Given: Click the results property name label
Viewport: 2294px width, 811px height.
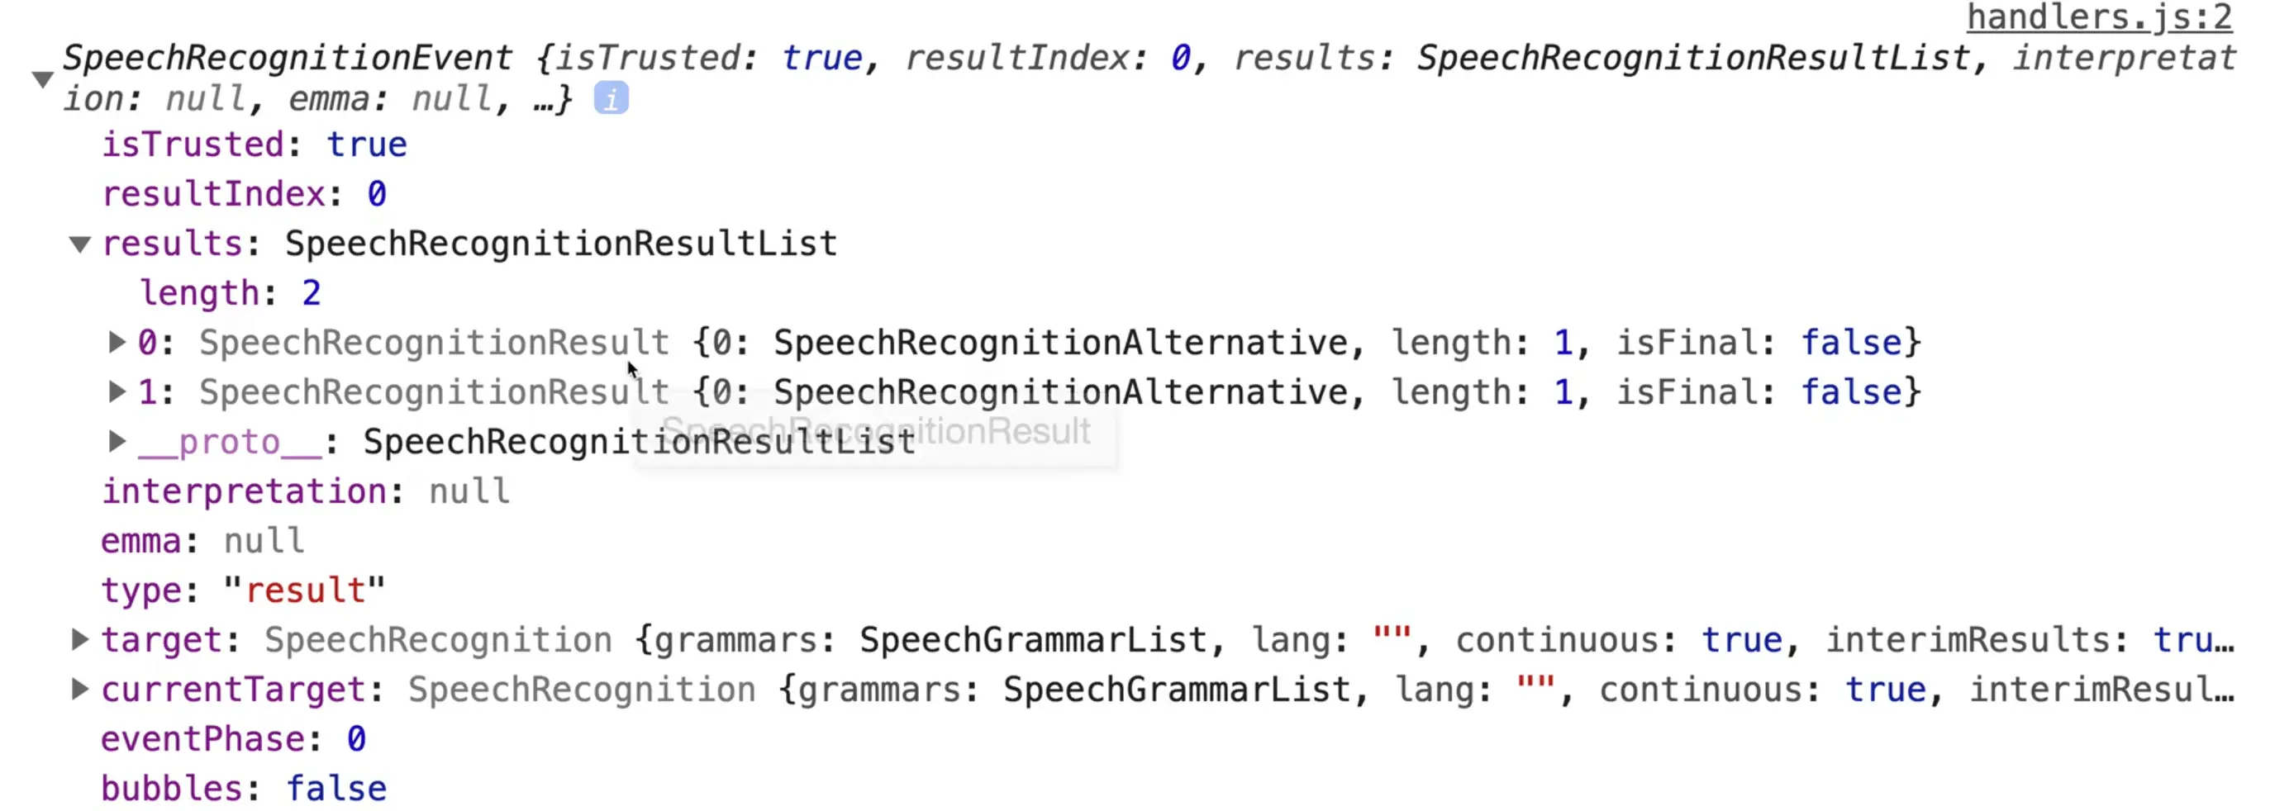Looking at the screenshot, I should coord(172,244).
